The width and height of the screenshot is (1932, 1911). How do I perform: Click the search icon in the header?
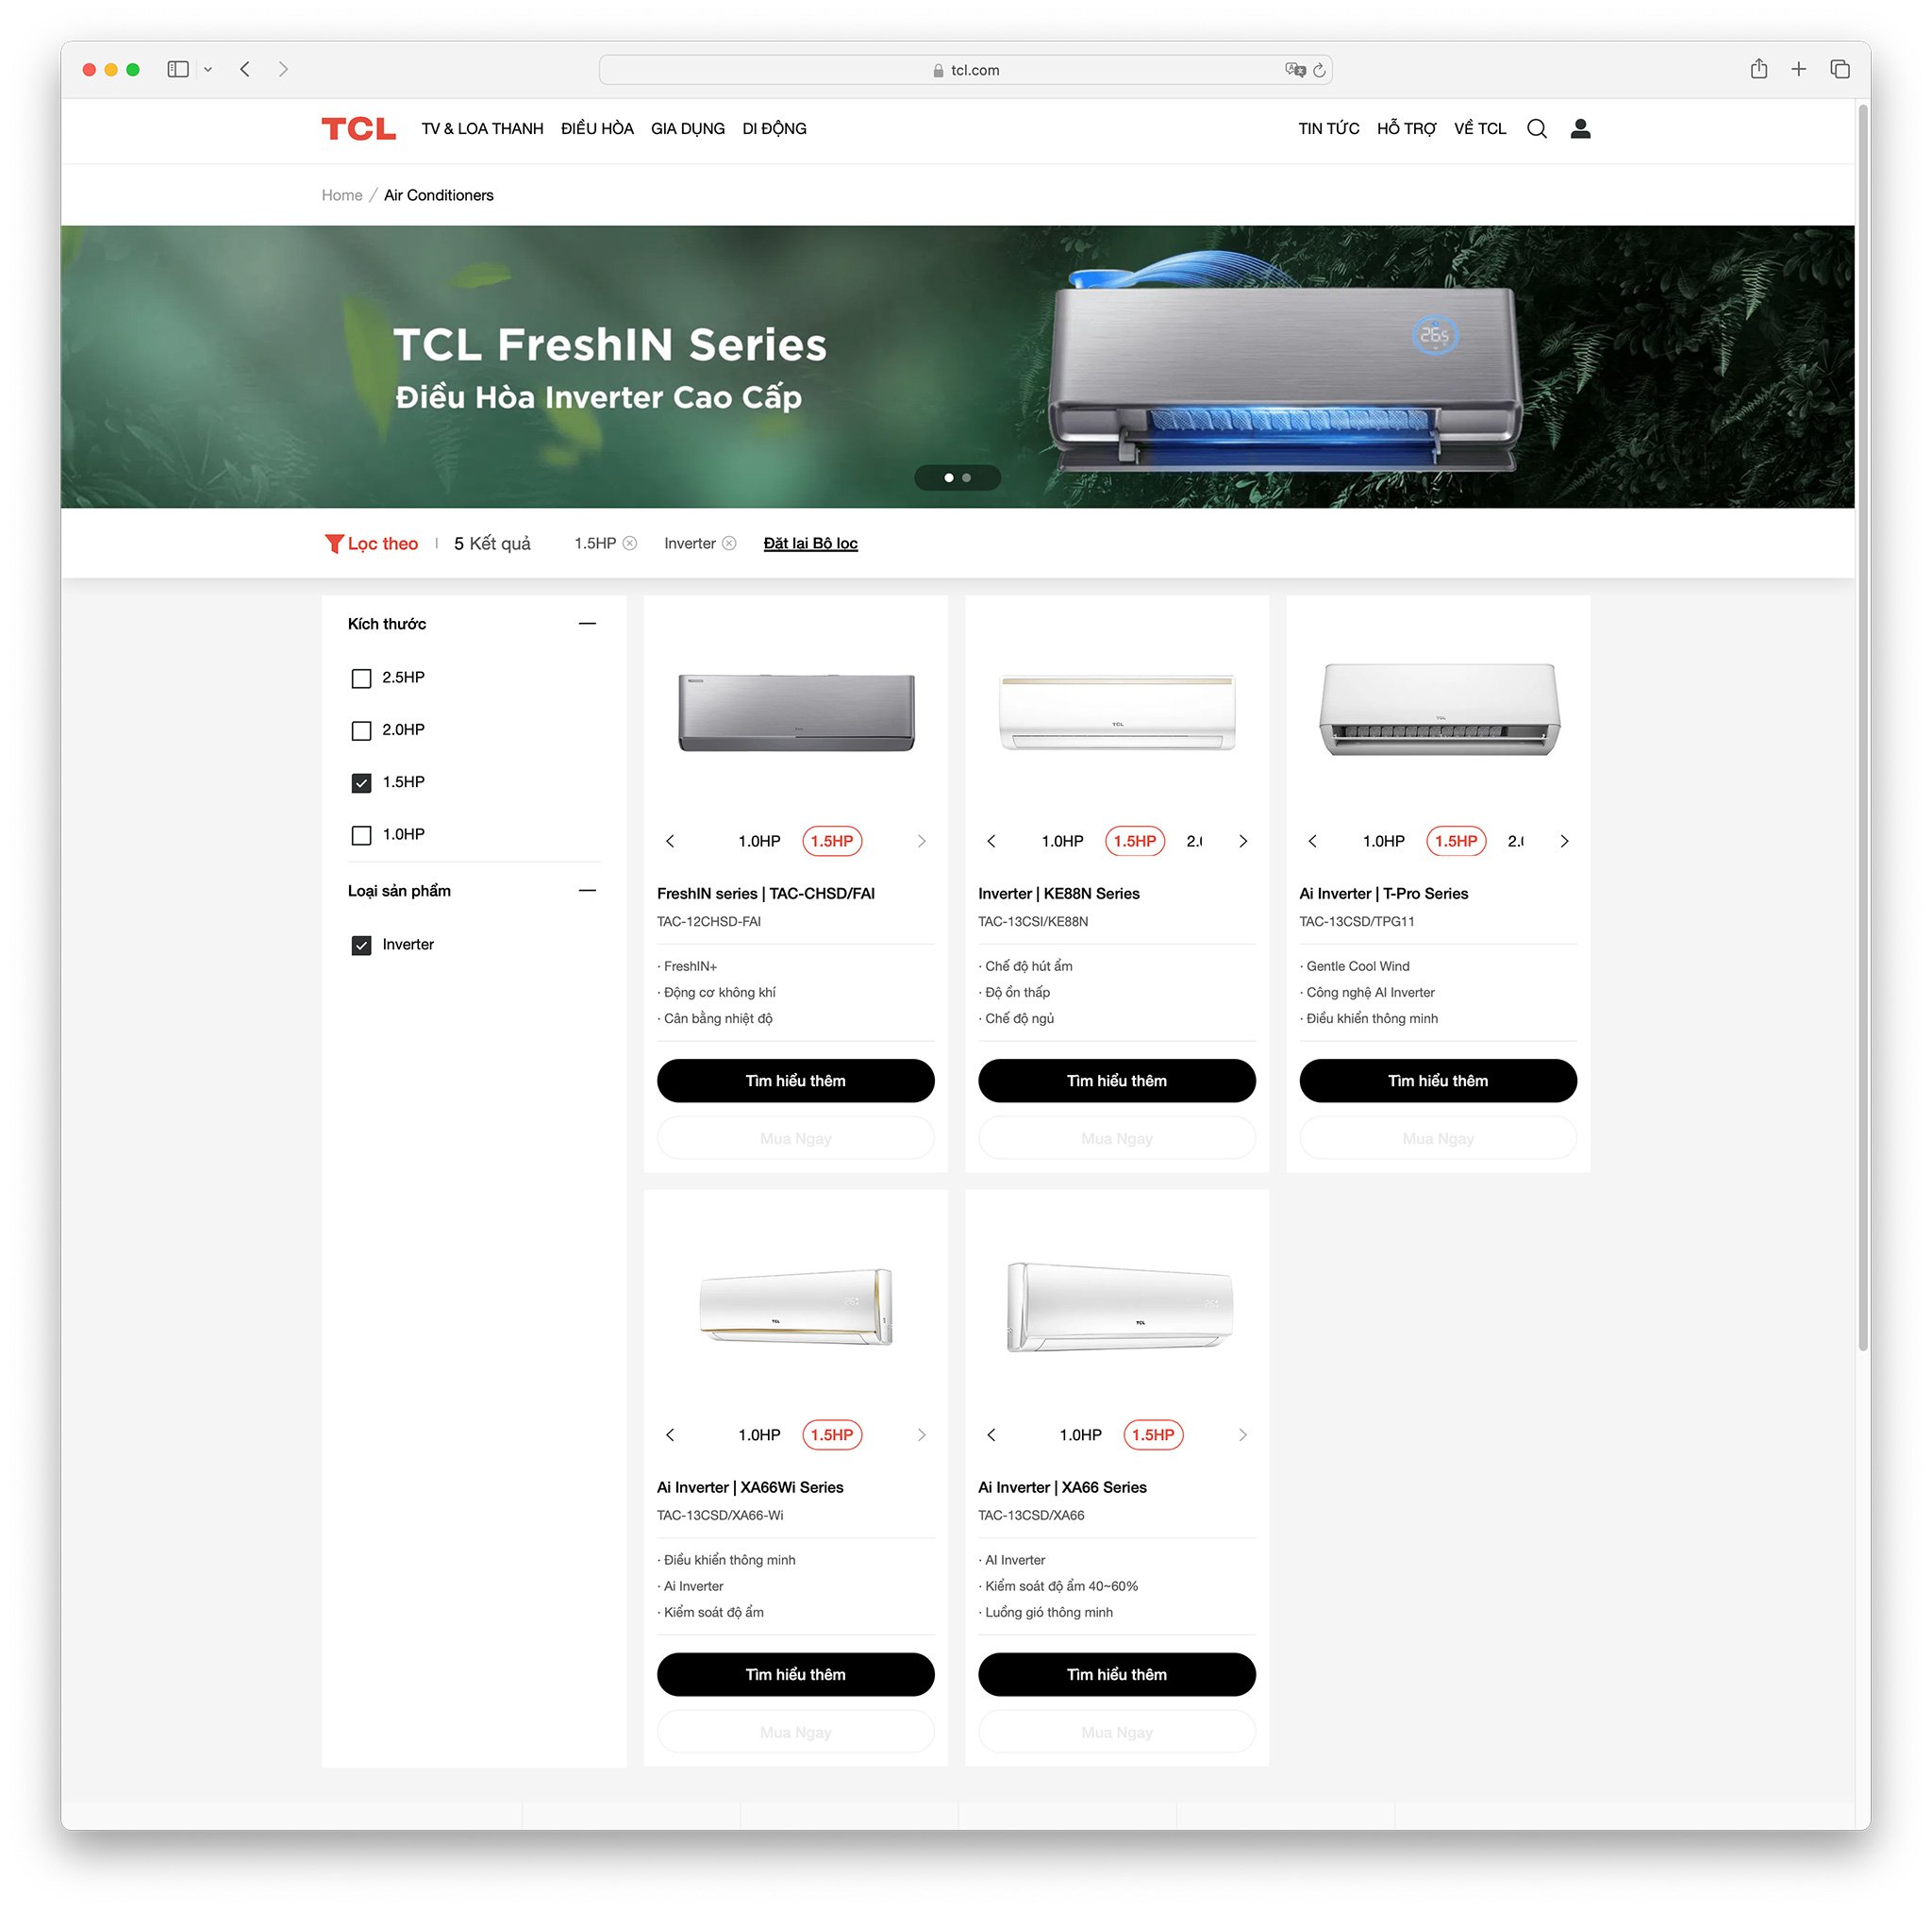tap(1537, 127)
